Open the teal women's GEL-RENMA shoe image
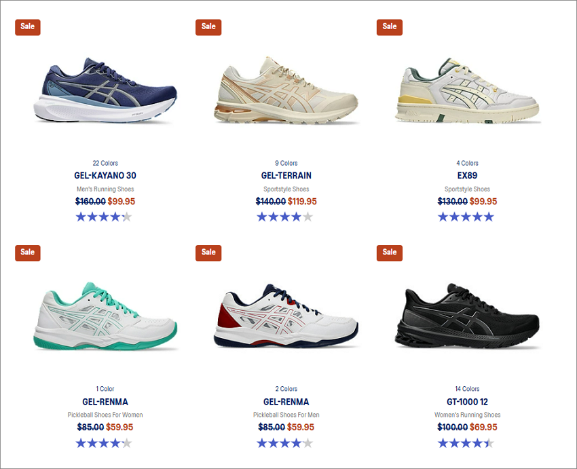This screenshot has width=577, height=469. (105, 316)
